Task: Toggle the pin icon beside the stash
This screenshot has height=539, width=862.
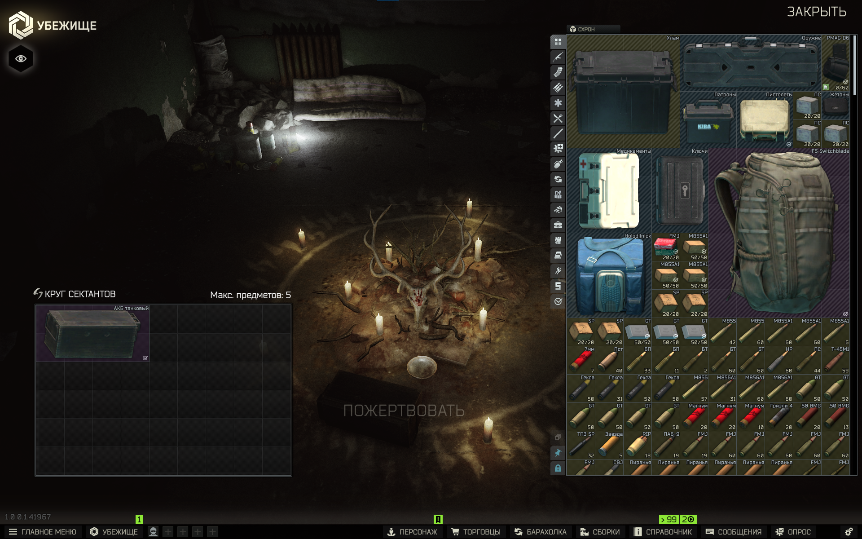Action: (558, 453)
